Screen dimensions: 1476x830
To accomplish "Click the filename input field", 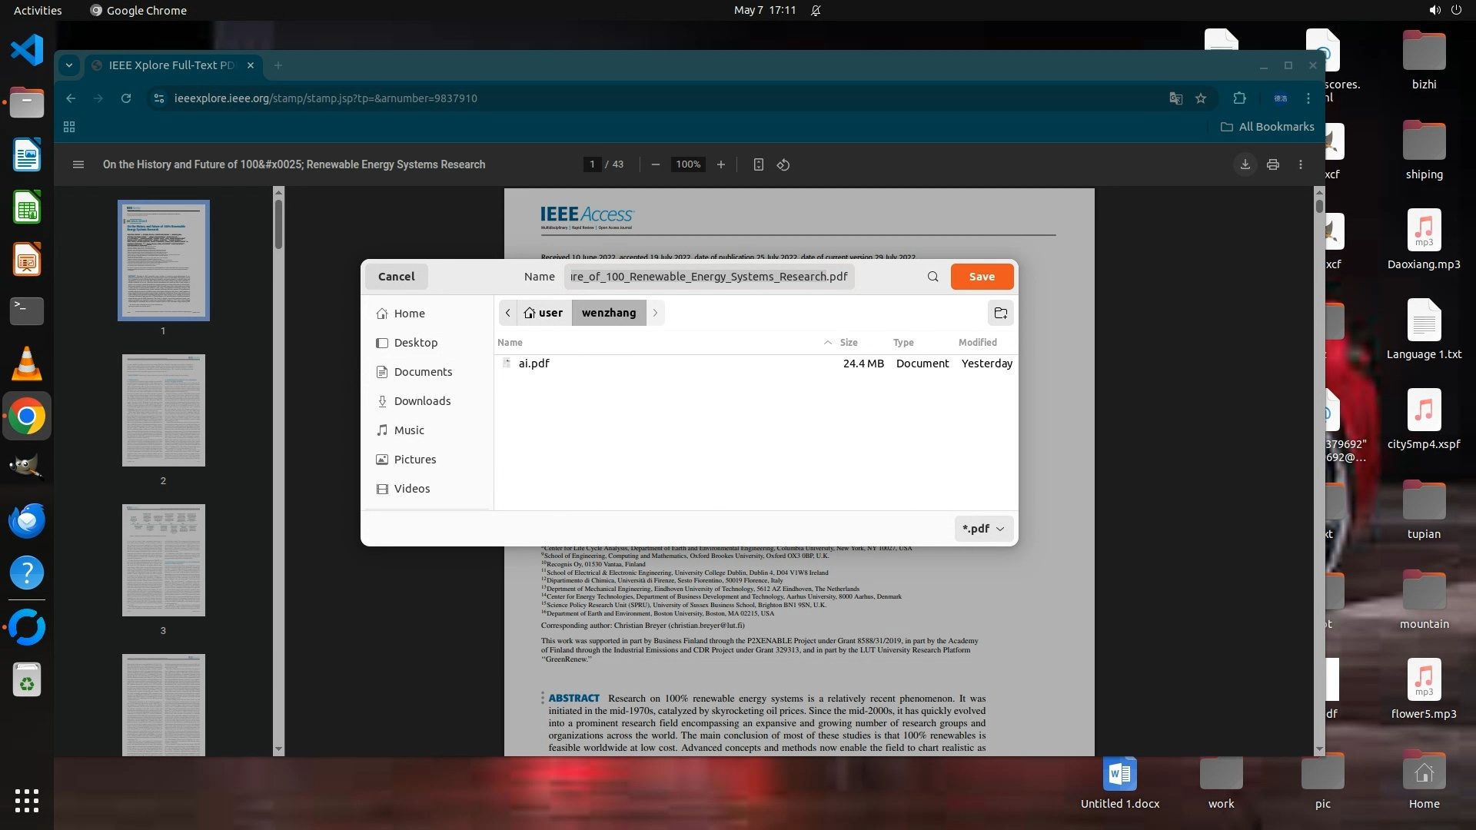I will 709,277.
